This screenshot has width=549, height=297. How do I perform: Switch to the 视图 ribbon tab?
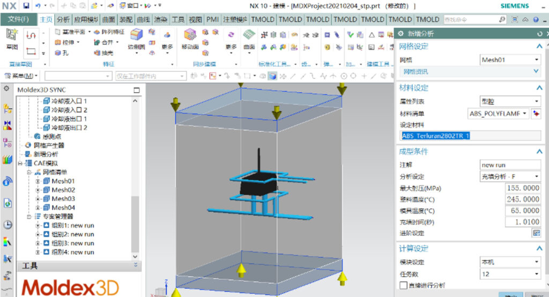(195, 20)
